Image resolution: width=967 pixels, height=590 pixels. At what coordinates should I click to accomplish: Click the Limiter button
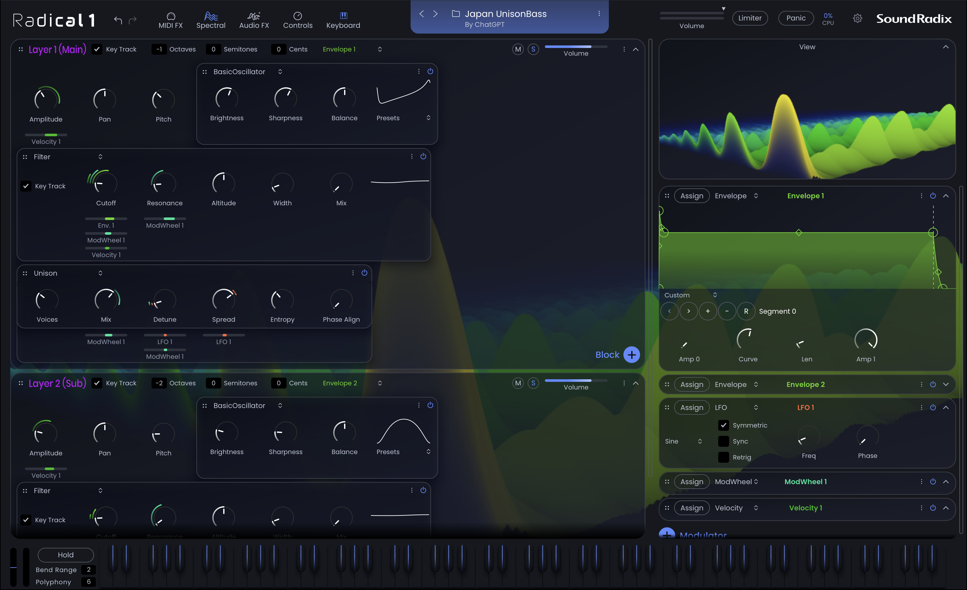coord(750,18)
